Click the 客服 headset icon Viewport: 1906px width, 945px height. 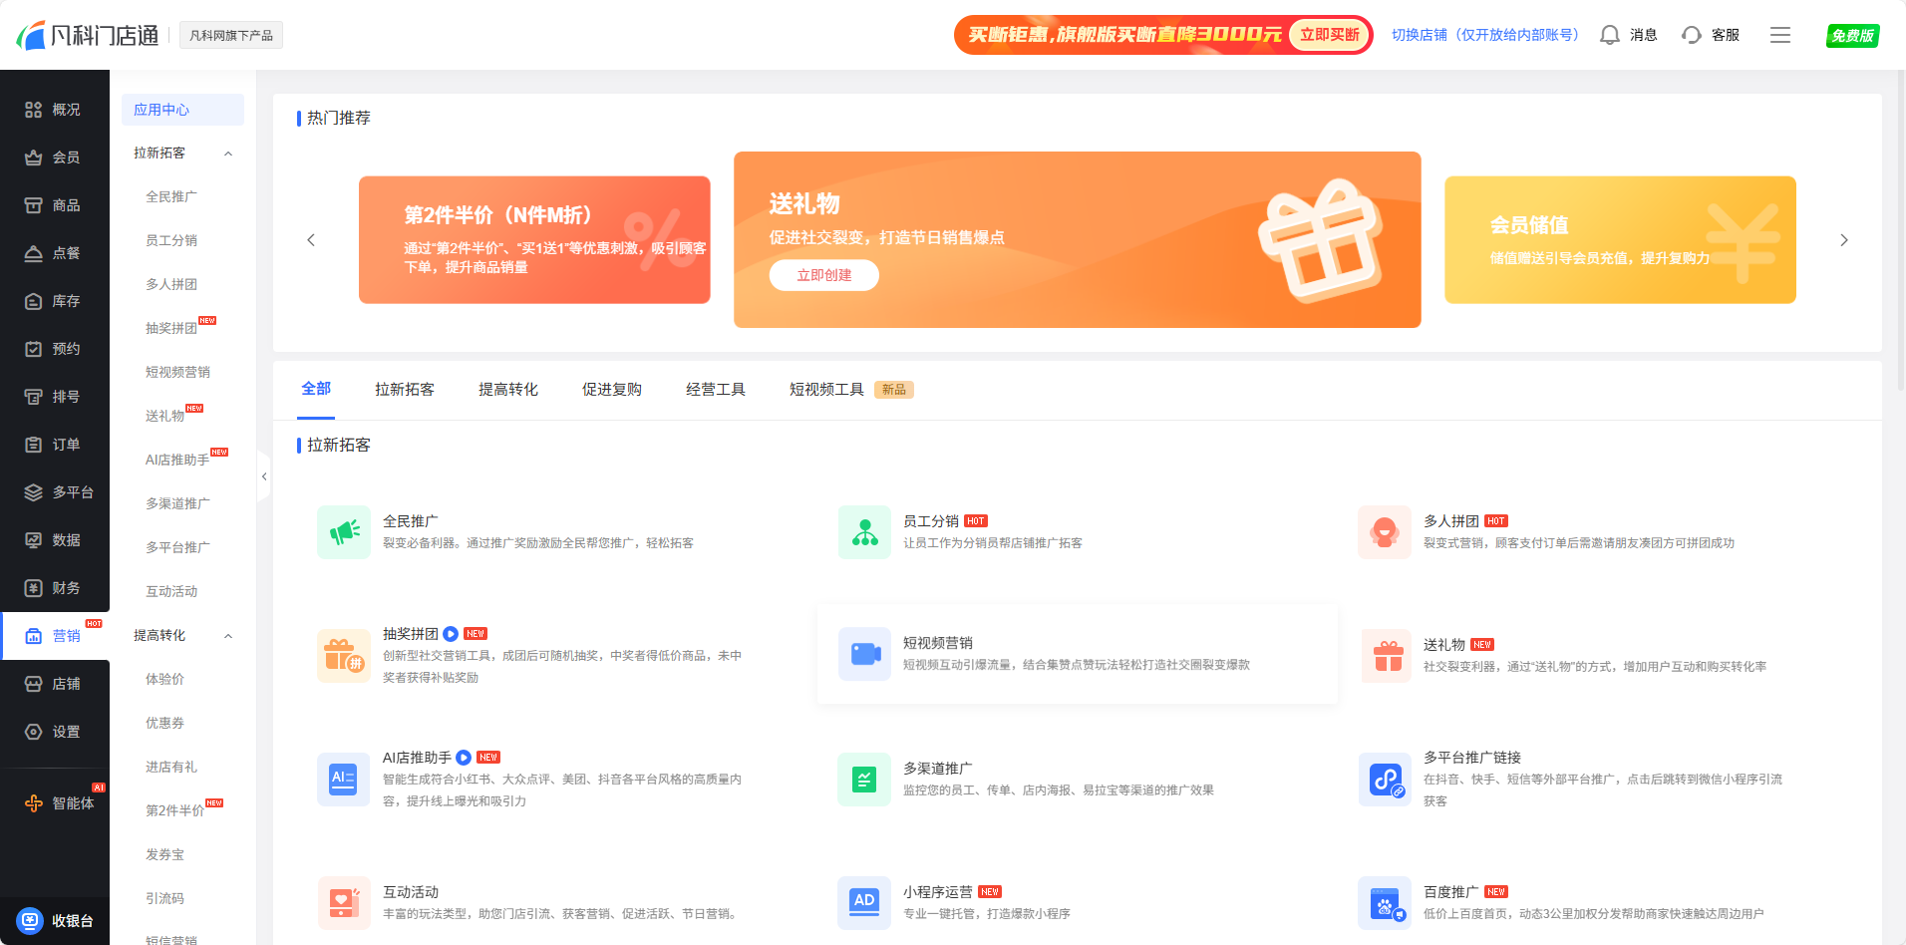[x=1690, y=34]
